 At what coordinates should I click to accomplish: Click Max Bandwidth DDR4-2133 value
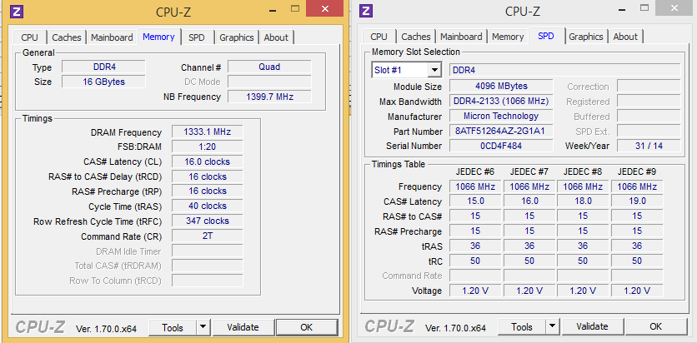501,102
